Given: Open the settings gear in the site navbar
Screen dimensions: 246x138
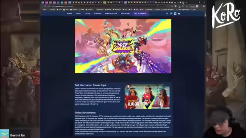Looking at the screenshot, I should [x=179, y=14].
